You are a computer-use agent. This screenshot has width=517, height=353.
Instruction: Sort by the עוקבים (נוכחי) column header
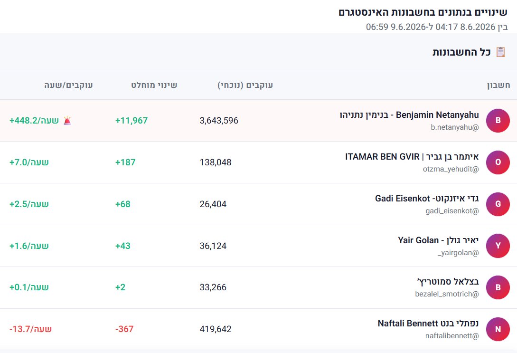[245, 85]
